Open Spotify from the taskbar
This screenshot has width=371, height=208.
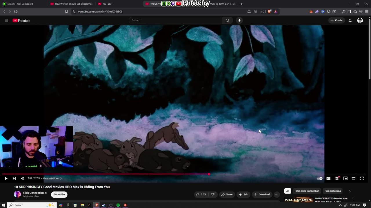coord(118,205)
